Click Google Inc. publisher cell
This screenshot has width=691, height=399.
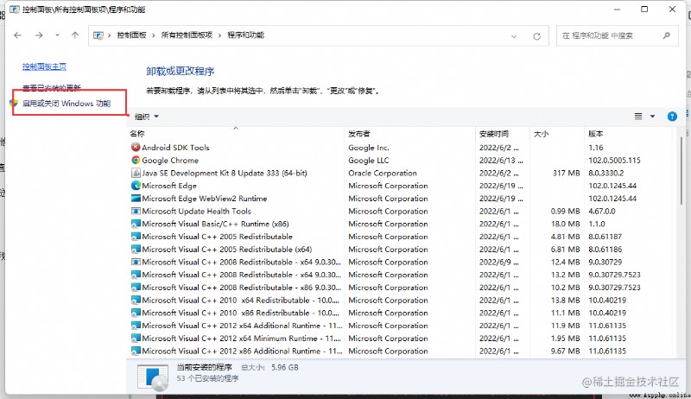coord(369,148)
